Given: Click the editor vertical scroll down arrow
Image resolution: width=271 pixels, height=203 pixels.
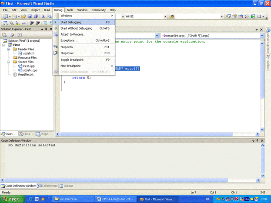Looking at the screenshot, I should (262, 130).
